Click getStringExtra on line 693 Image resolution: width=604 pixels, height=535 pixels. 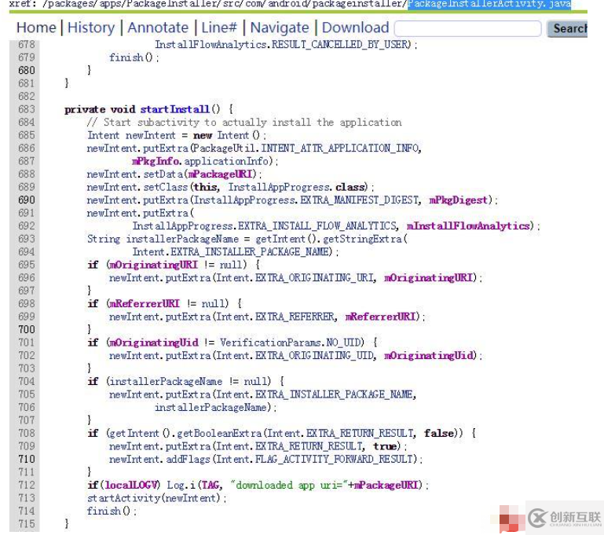(x=362, y=239)
